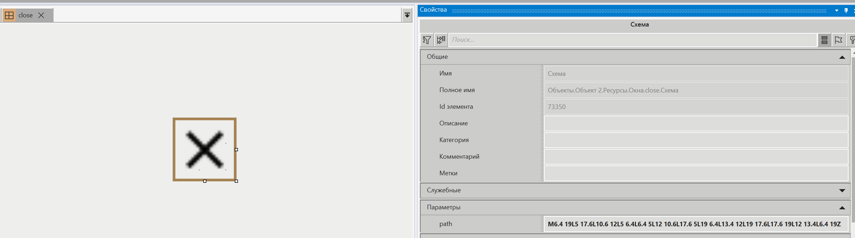
Task: Click the Описание value field
Action: (696, 124)
